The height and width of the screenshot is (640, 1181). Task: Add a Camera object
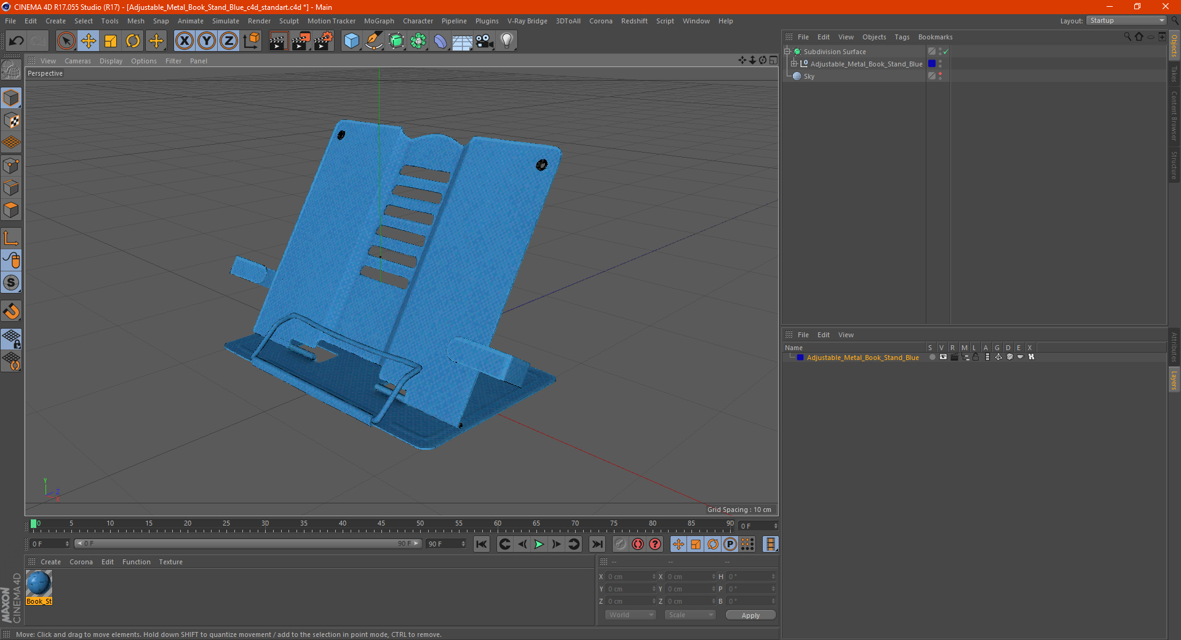tap(485, 41)
